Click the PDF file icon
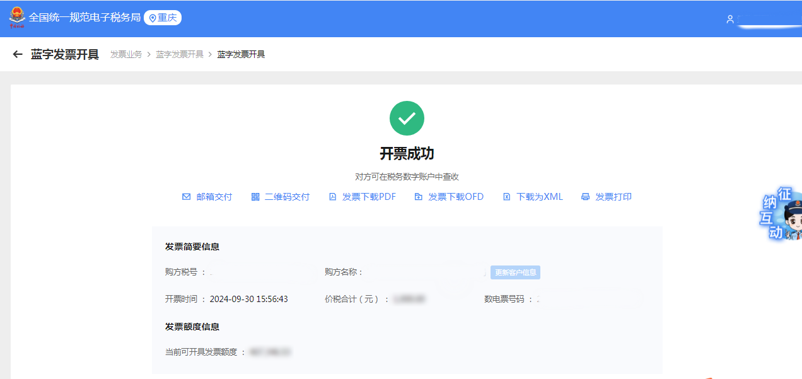This screenshot has height=379, width=802. pos(333,197)
